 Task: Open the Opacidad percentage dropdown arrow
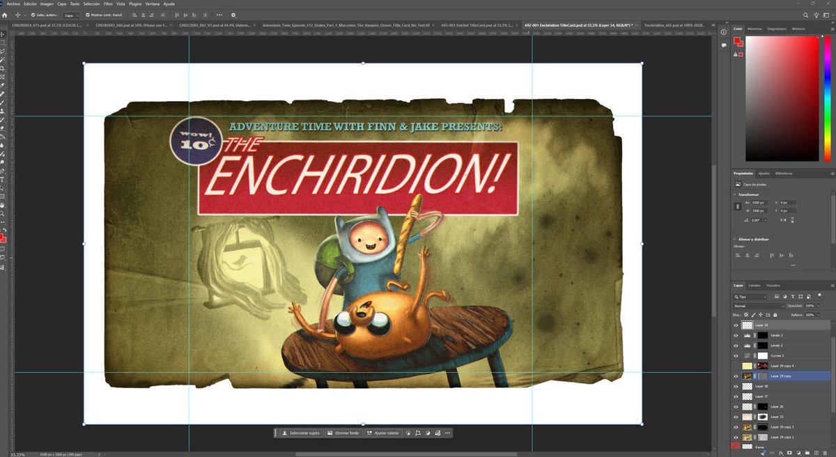819,306
